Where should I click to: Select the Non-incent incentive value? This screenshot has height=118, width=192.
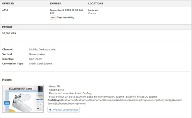36,59
